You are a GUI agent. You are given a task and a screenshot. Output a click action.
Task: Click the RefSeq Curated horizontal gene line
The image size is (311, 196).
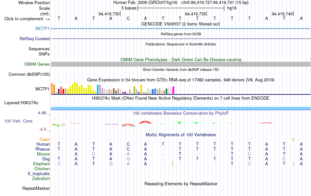tap(181, 39)
